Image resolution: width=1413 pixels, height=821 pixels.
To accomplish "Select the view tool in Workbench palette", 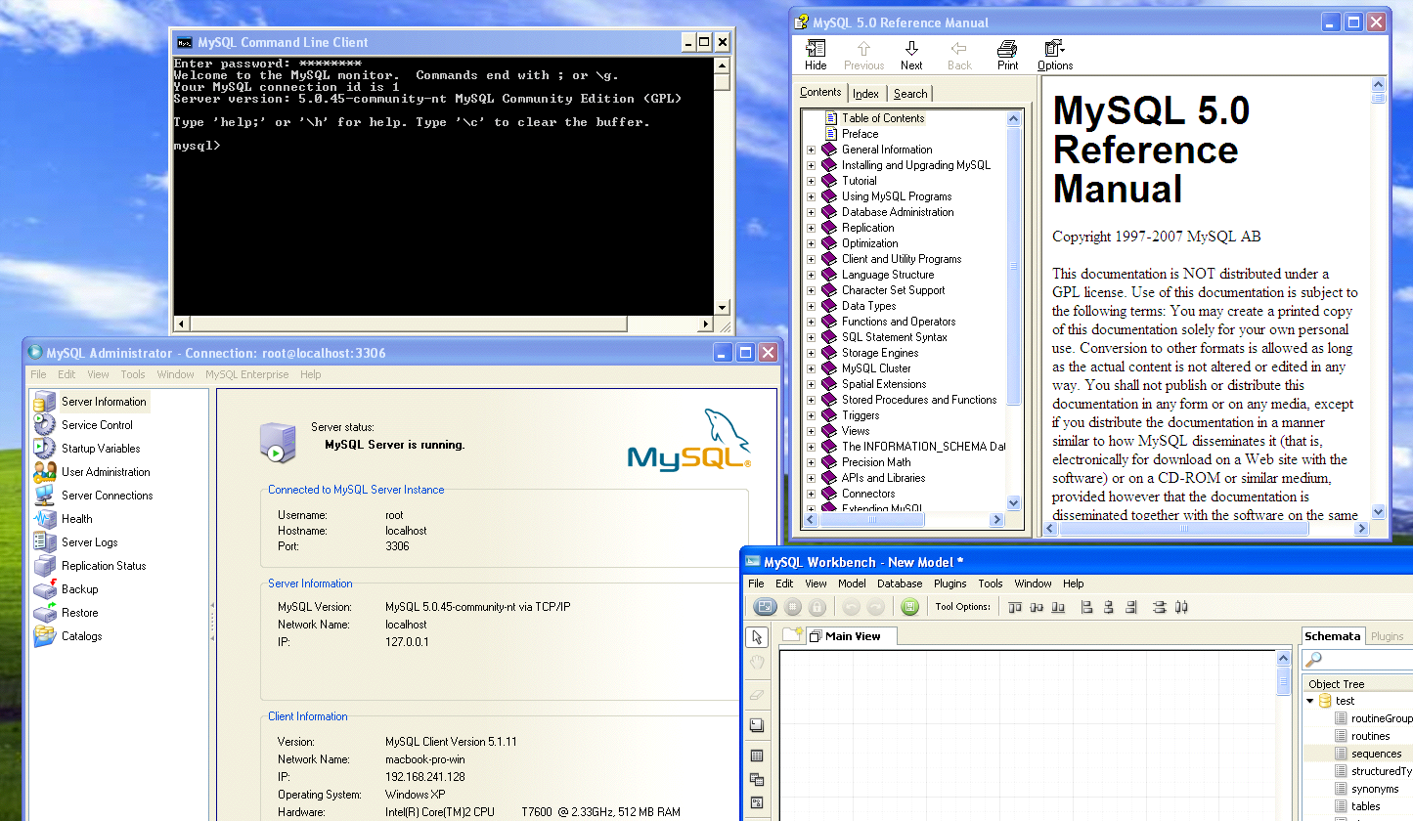I will tap(757, 779).
